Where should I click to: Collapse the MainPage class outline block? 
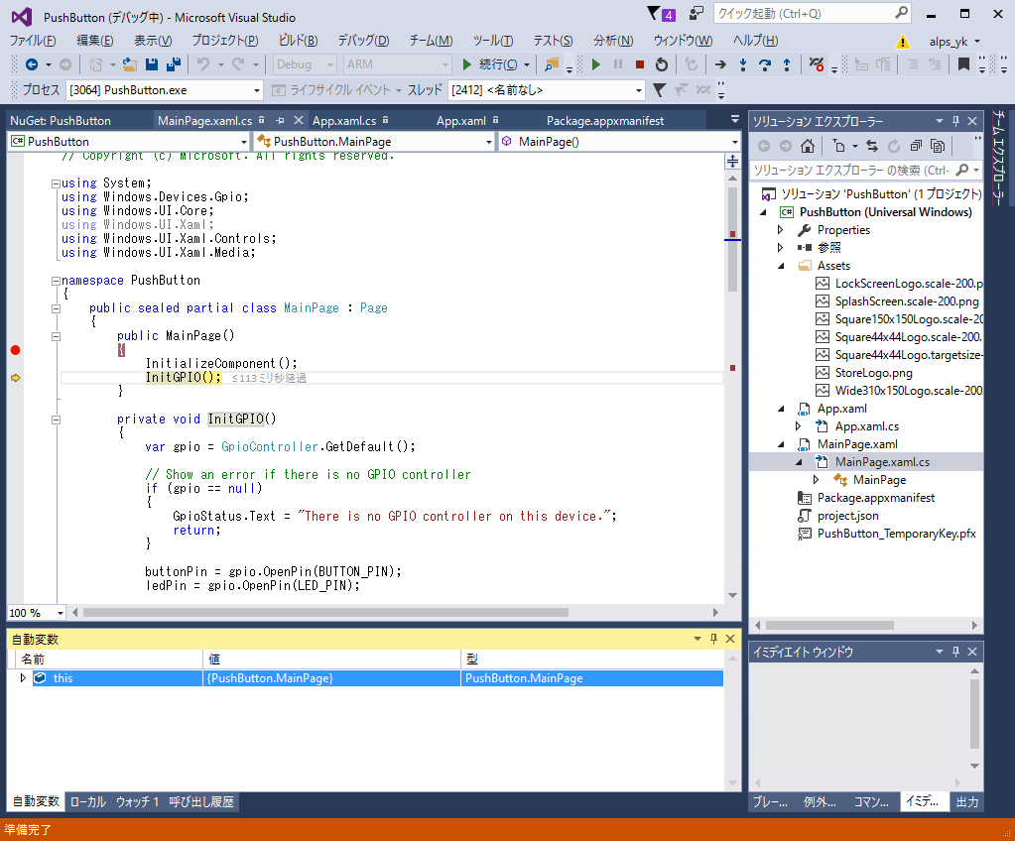coord(56,308)
